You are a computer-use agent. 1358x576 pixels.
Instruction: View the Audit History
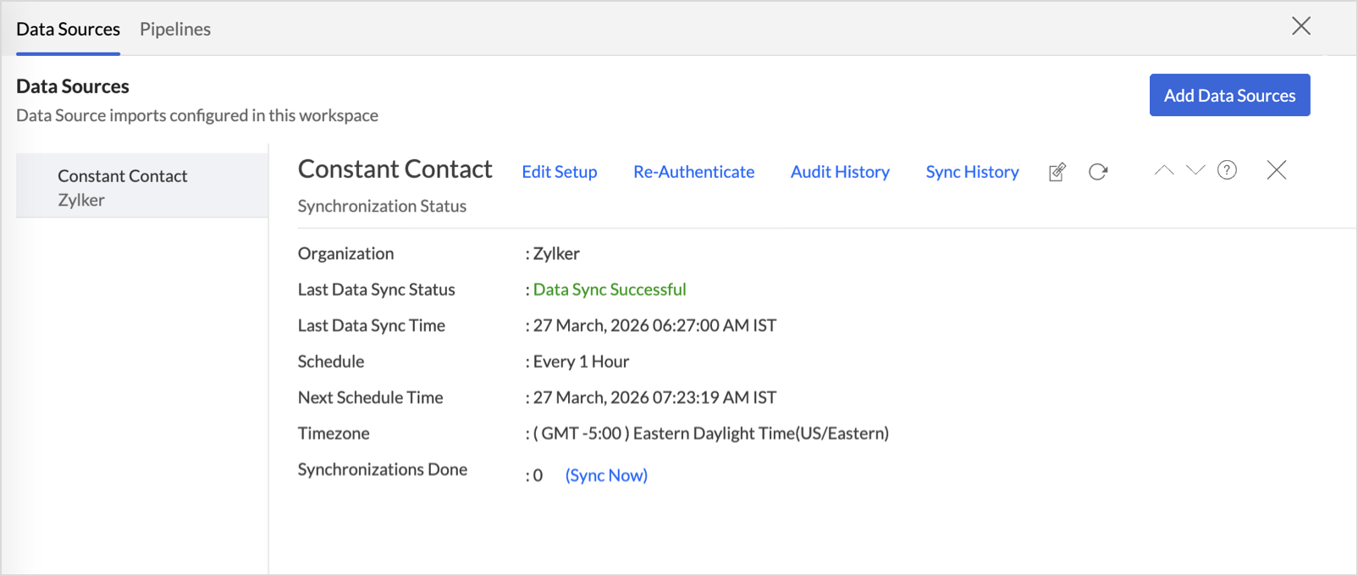click(840, 172)
